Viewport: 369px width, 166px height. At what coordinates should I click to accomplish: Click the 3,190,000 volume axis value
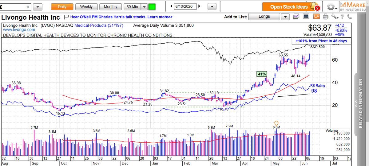pyautogui.click(x=341, y=133)
